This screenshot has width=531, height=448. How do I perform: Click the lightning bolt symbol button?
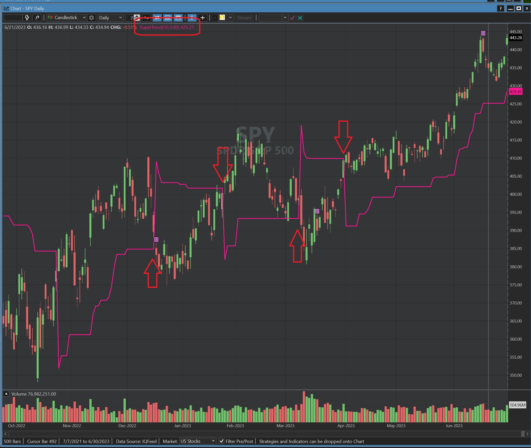(x=27, y=18)
